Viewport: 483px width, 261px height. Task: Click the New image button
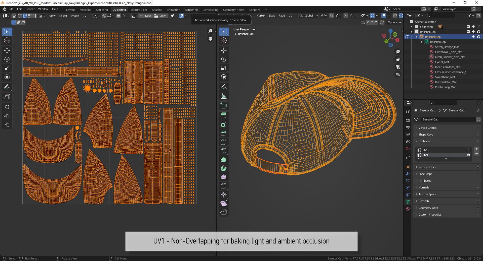146,16
